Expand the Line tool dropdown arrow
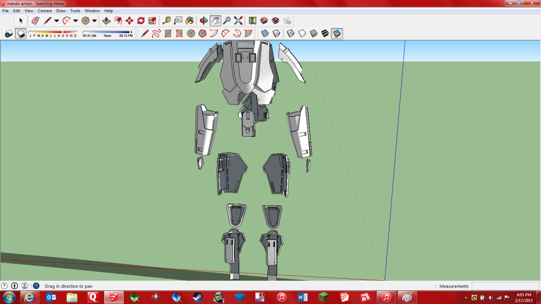 click(x=57, y=21)
